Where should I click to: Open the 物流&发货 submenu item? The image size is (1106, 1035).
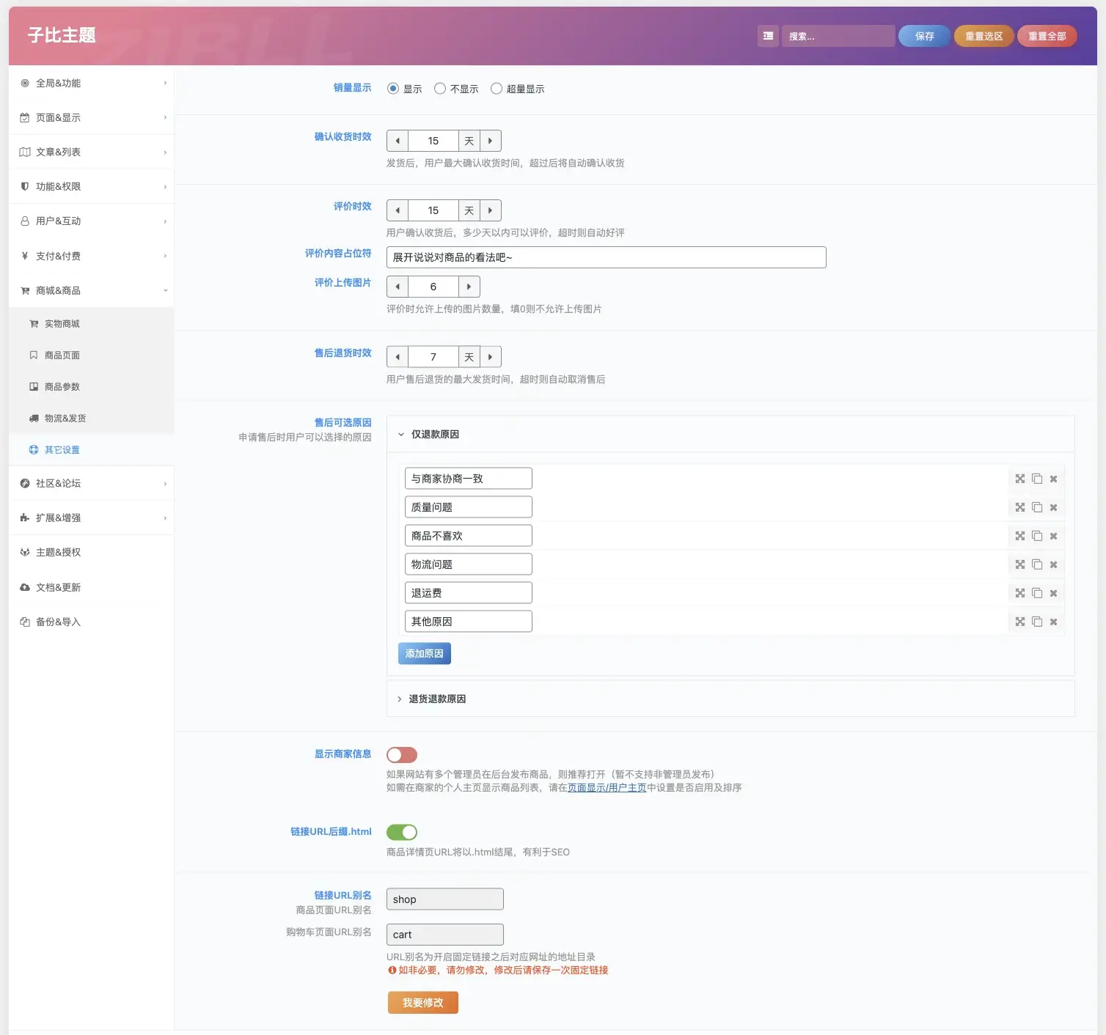pyautogui.click(x=65, y=419)
